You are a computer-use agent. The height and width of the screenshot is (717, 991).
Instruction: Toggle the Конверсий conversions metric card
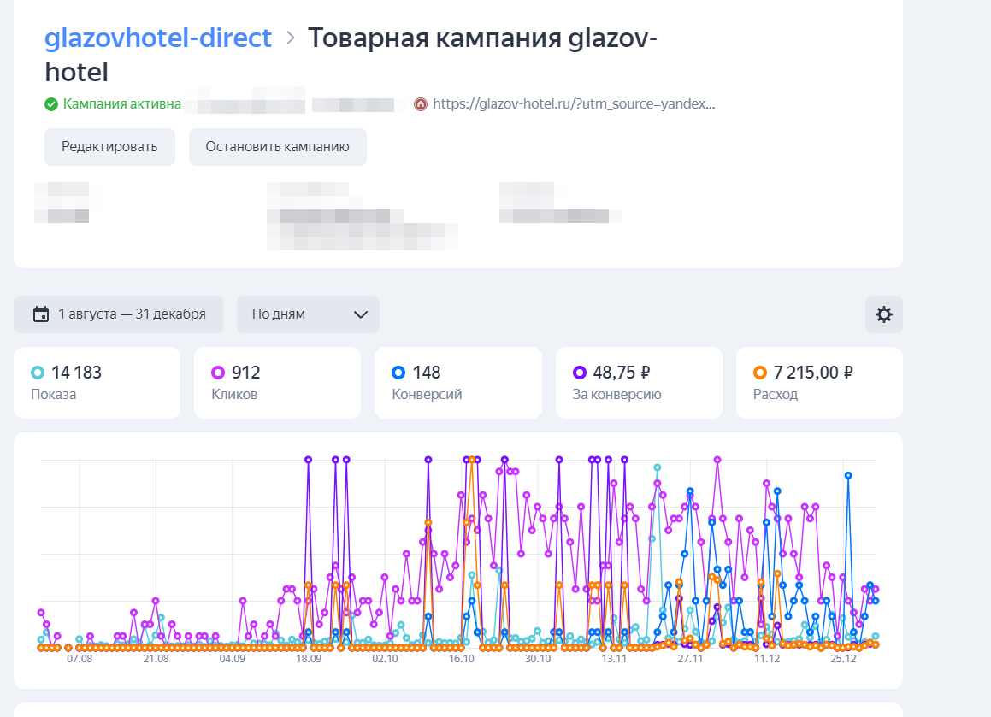pos(458,382)
